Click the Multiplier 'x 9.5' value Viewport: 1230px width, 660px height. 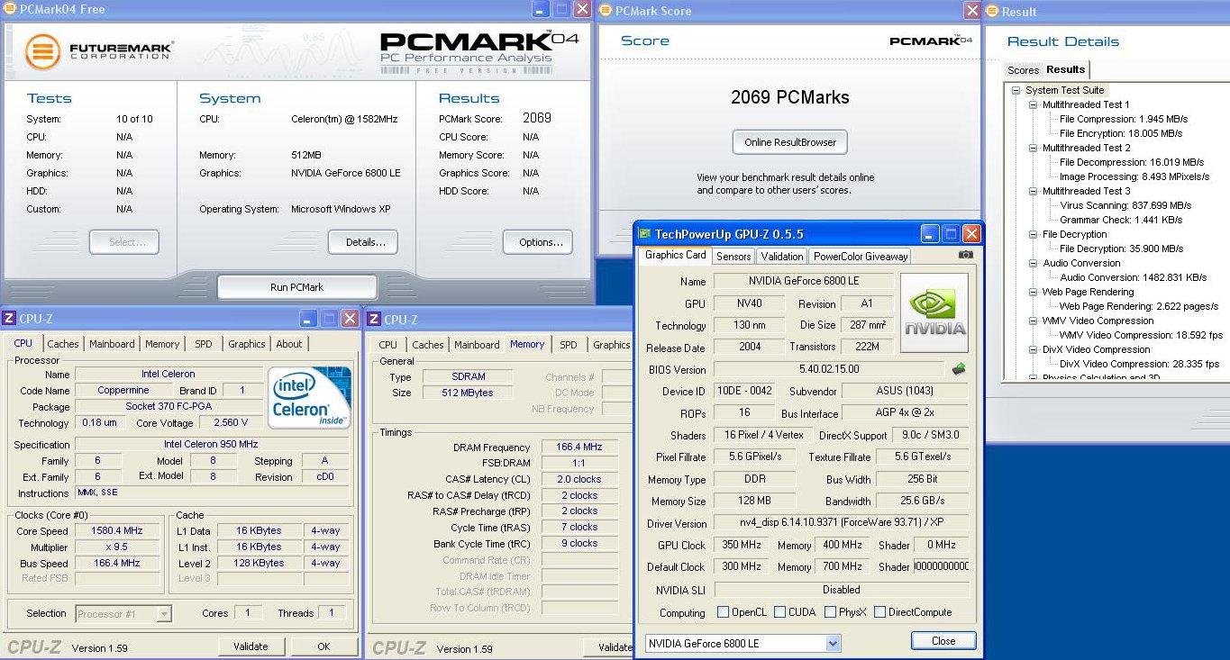click(117, 547)
